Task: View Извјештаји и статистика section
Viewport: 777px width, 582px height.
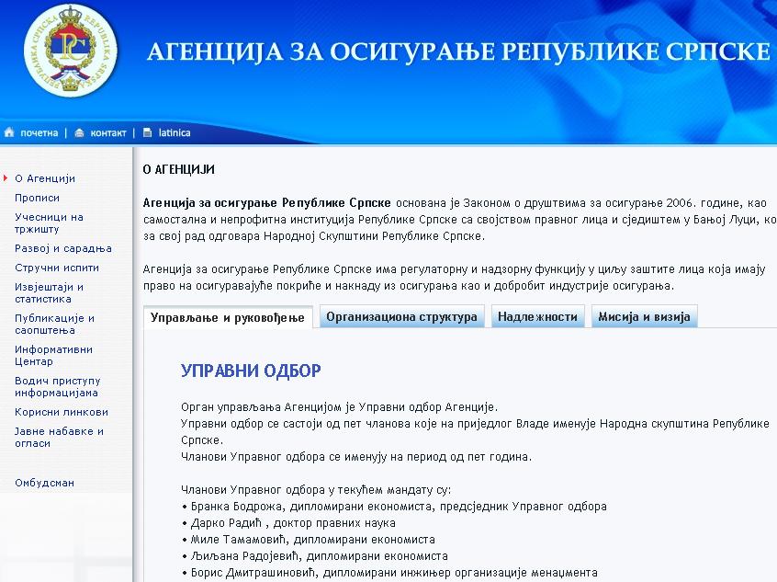Action: click(49, 292)
